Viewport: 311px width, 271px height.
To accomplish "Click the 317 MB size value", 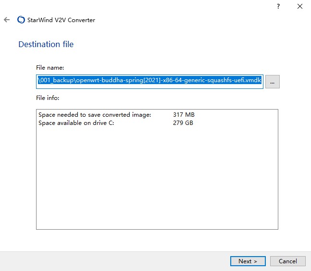I will 184,115.
